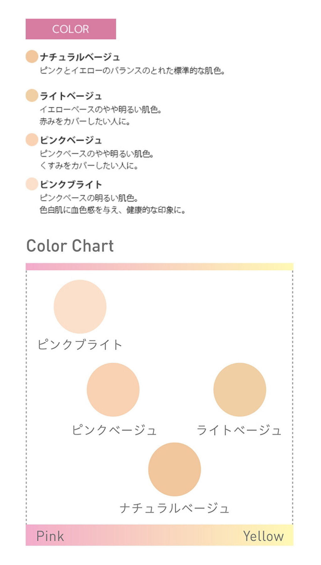This screenshot has width=321, height=565.
Task: Click ピンクブライト label under the chart circle
Action: coord(80,345)
